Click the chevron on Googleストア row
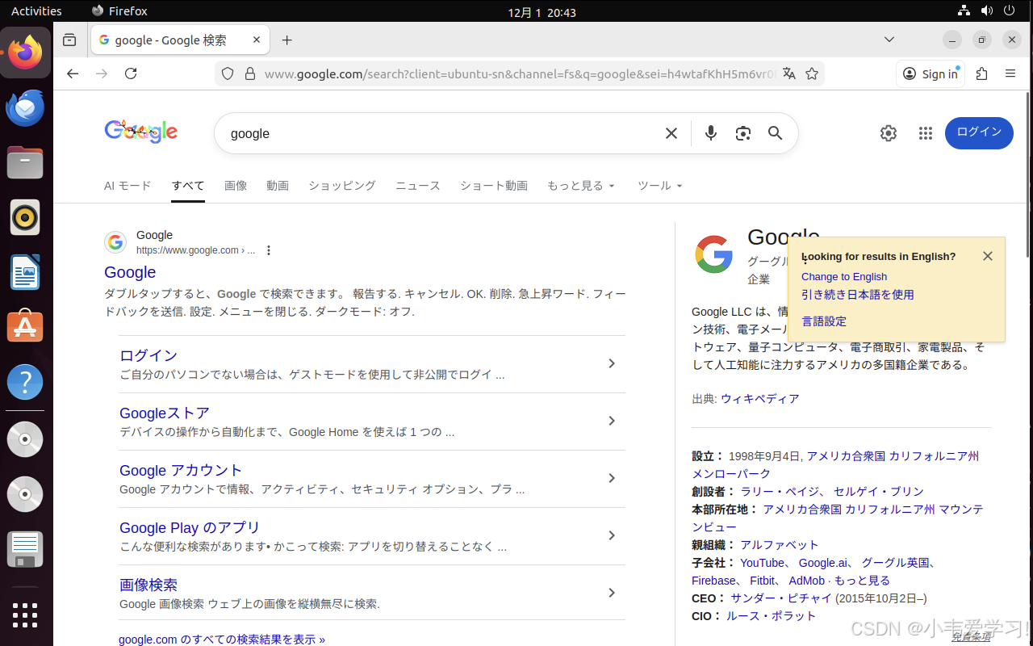 [x=612, y=421]
